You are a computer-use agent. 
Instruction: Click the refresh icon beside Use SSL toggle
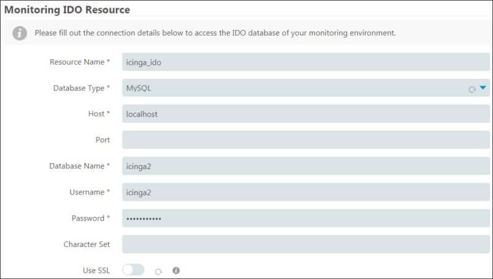point(159,270)
